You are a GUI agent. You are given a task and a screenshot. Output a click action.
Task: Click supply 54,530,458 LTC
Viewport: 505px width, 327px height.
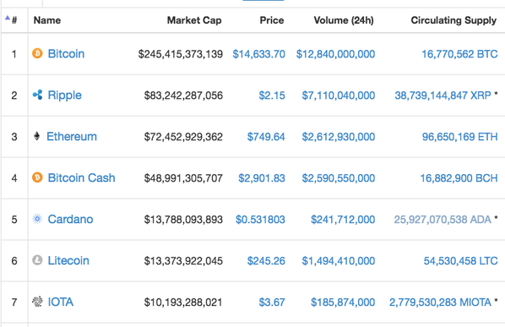click(x=460, y=260)
